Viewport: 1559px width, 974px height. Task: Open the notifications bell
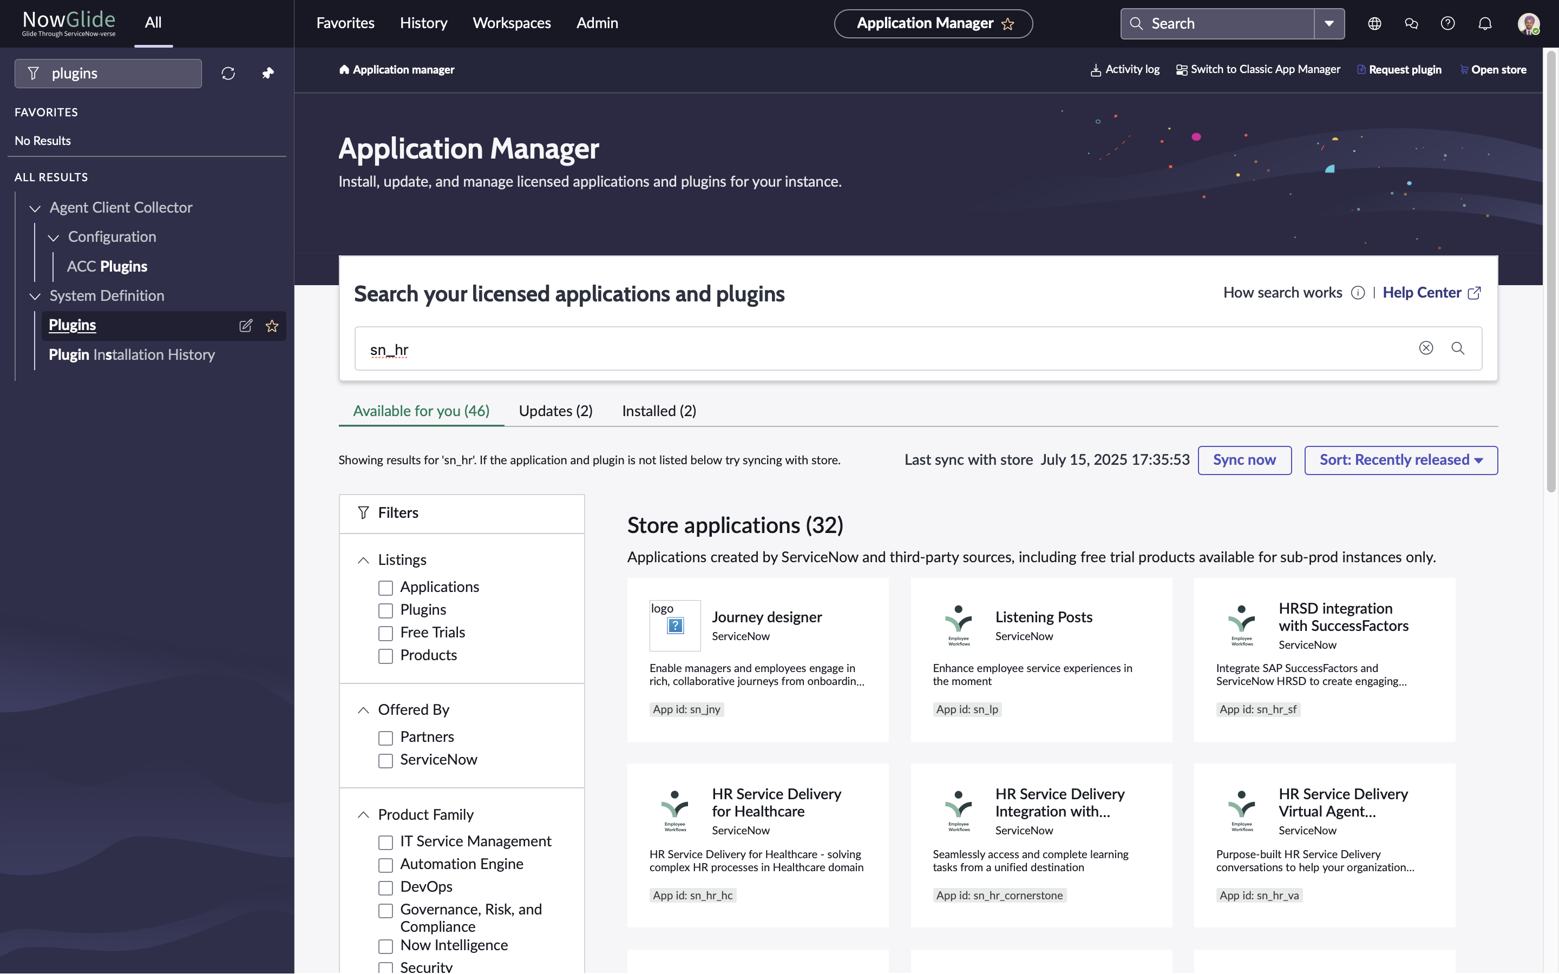1485,24
